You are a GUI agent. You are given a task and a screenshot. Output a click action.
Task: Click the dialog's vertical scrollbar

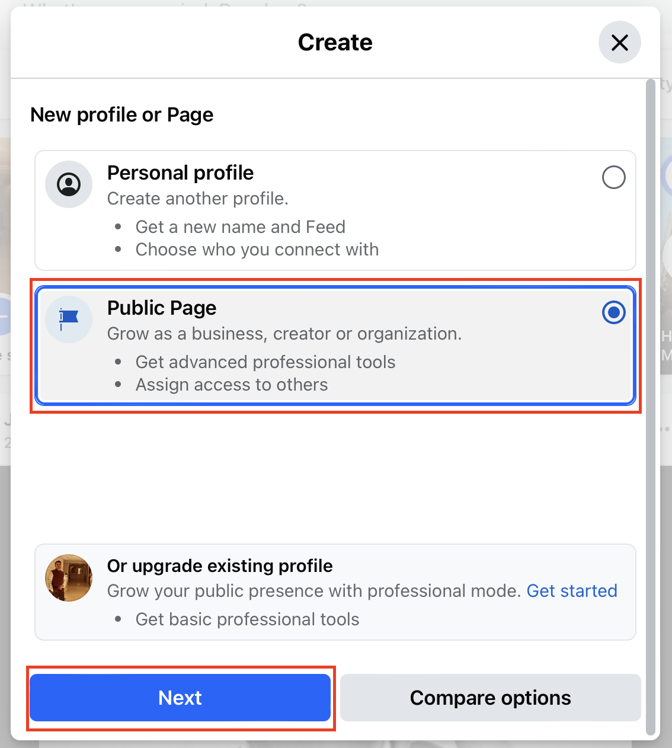point(650,407)
